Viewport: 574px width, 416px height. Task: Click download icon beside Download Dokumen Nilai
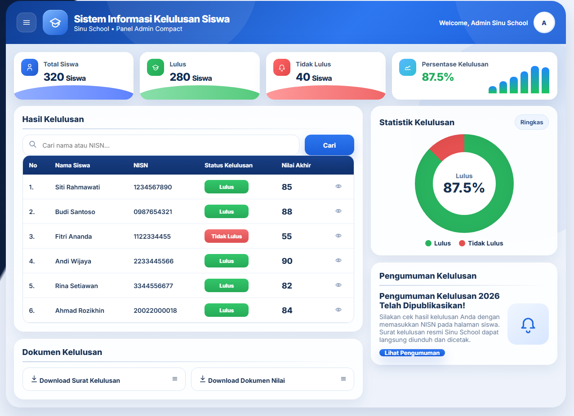pyautogui.click(x=203, y=379)
